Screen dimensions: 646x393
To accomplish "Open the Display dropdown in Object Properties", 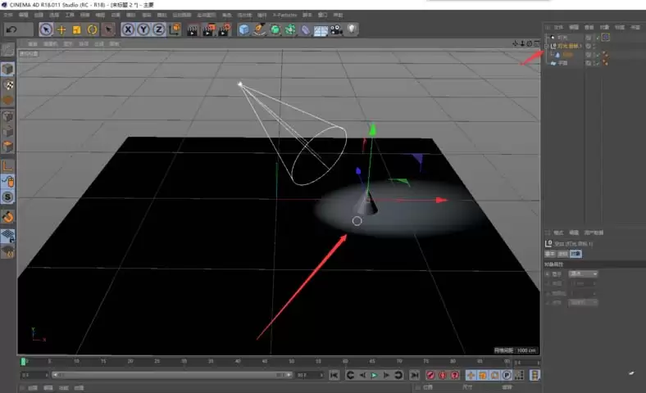I will coord(583,273).
